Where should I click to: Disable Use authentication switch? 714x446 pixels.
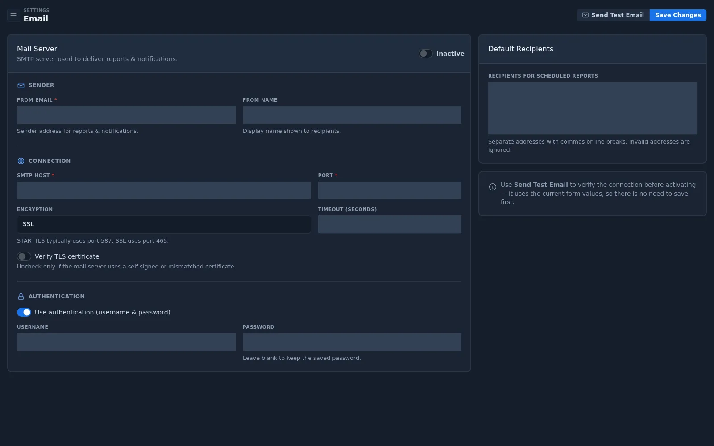pyautogui.click(x=24, y=312)
